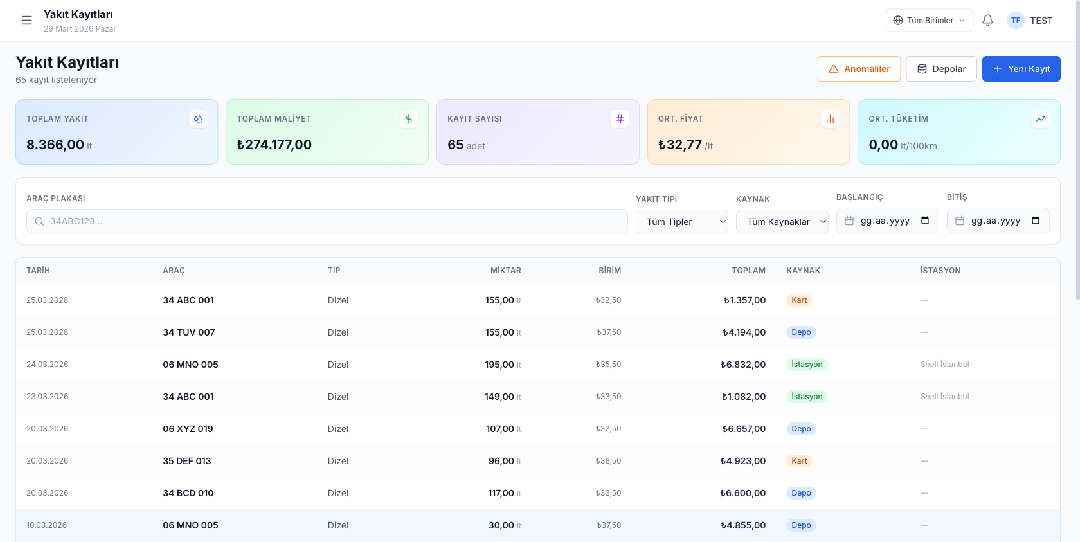Click the bar chart icon on Ort. Fiyat
The image size is (1080, 542).
(830, 119)
